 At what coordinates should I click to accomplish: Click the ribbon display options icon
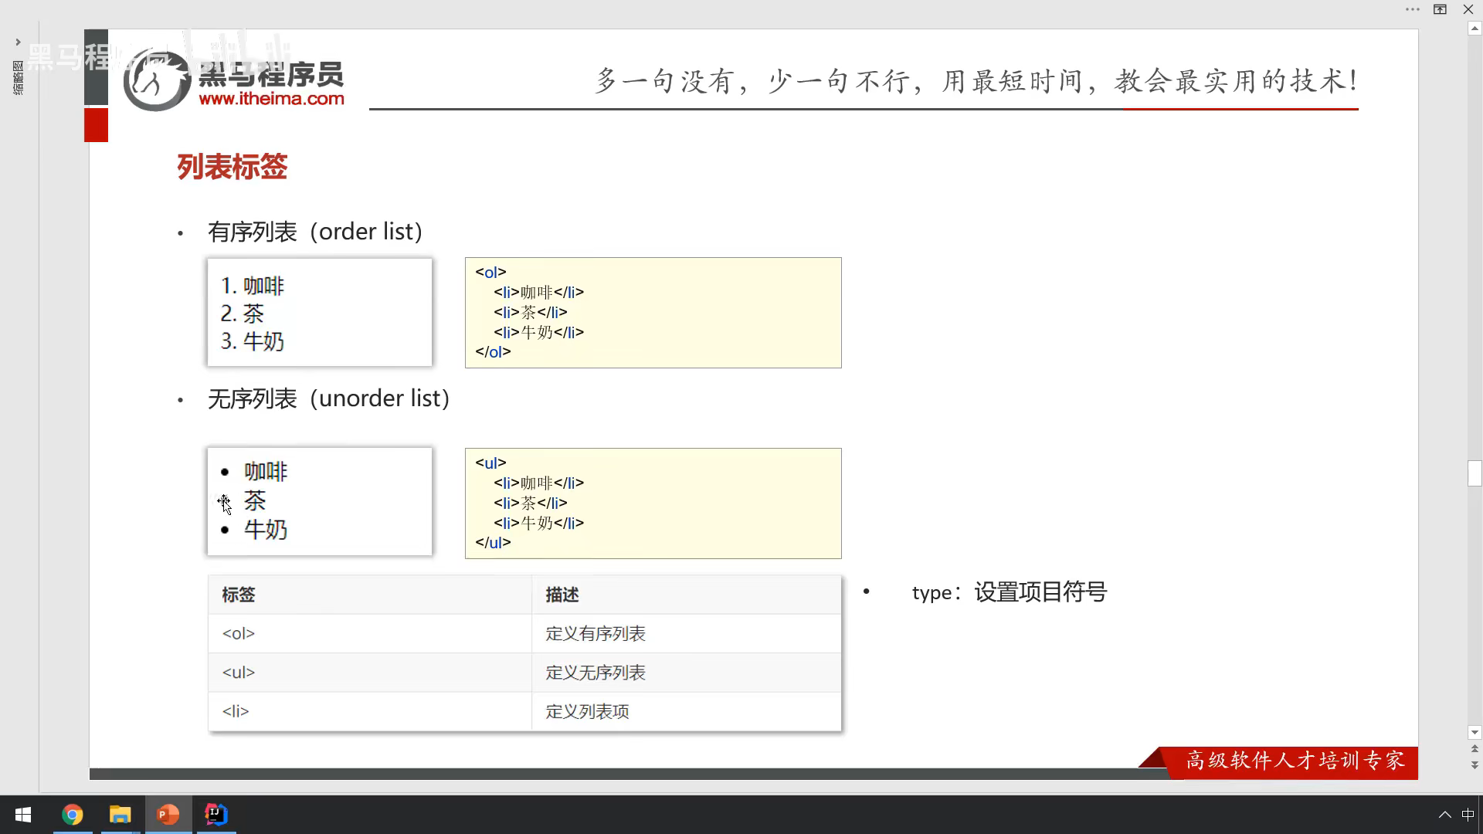1440,9
